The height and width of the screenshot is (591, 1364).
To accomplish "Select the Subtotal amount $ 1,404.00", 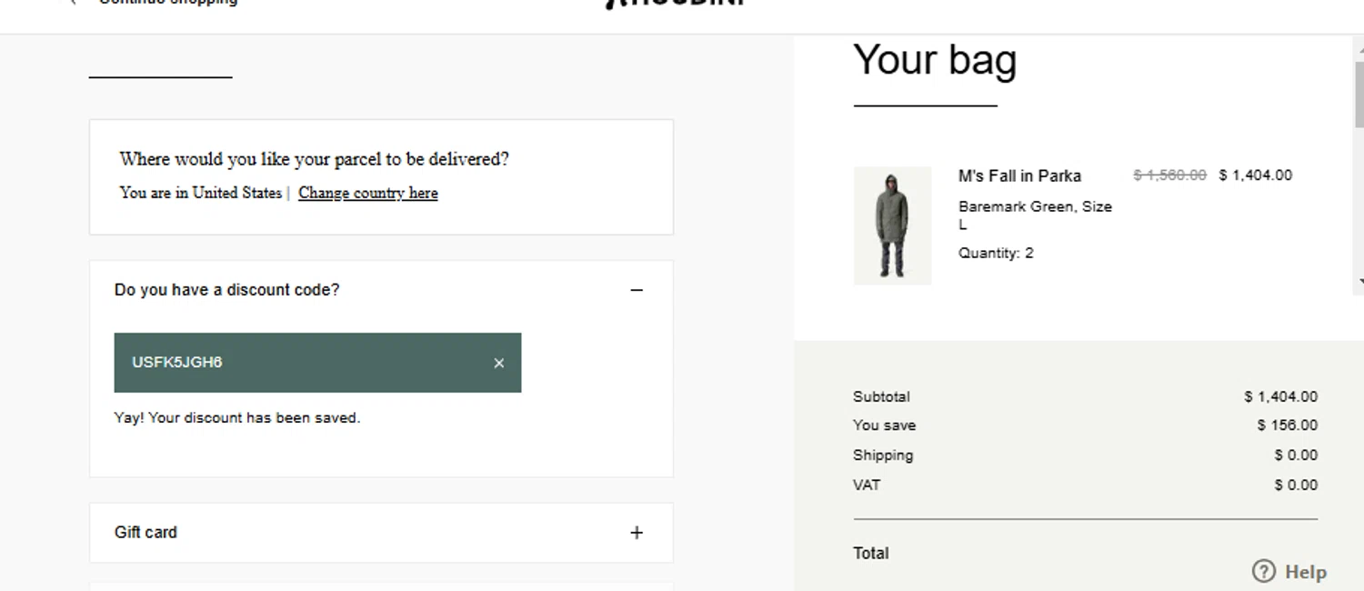I will point(1280,396).
